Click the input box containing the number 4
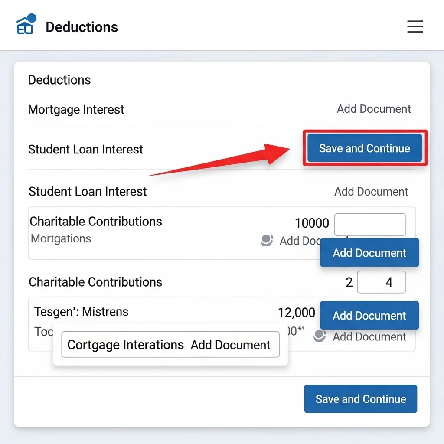The image size is (444, 444). click(382, 282)
